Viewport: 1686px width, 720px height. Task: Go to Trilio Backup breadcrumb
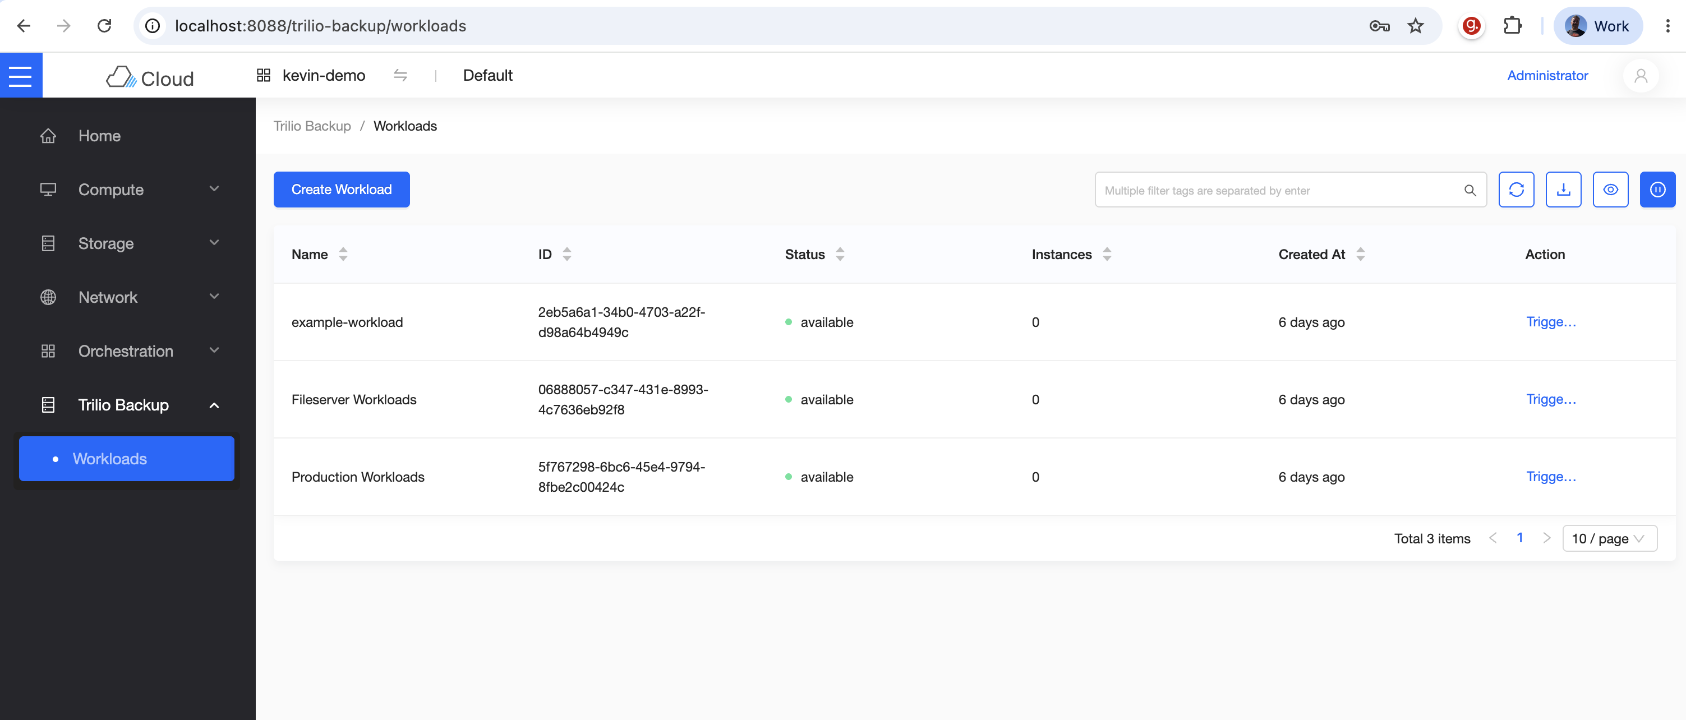tap(311, 126)
